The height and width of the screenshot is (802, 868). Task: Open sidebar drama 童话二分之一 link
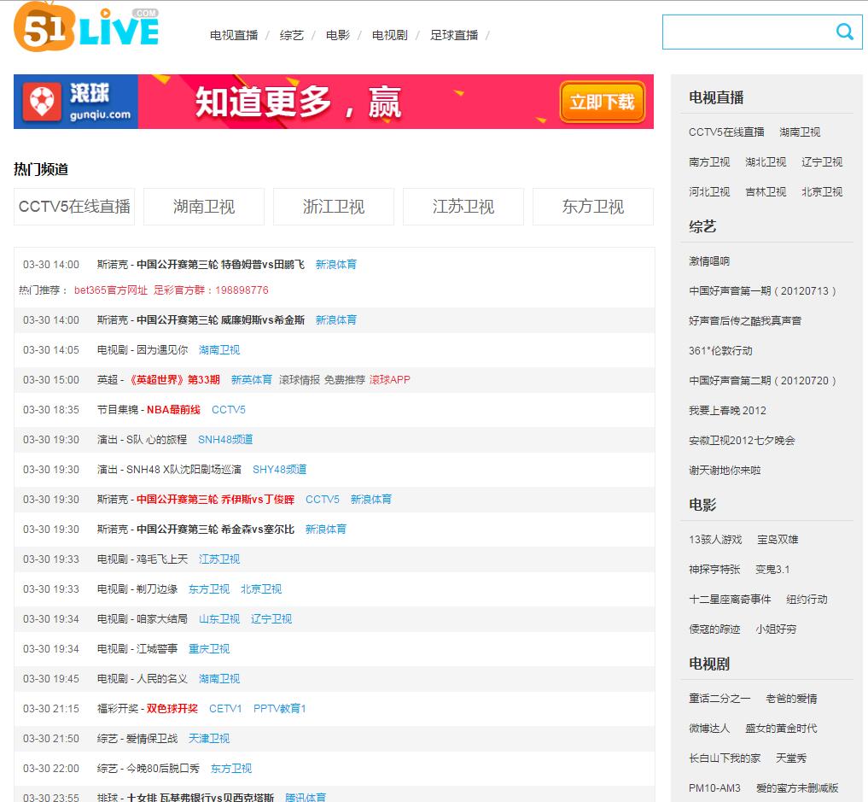719,699
